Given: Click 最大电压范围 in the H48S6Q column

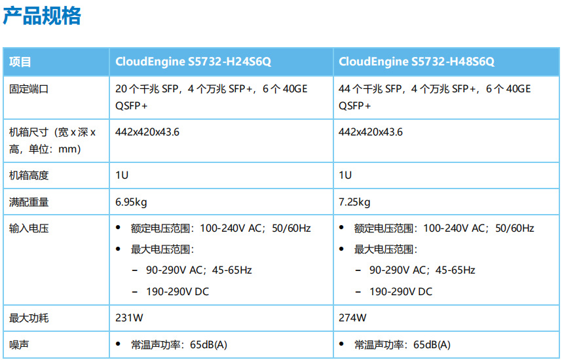Looking at the screenshot, I should [x=386, y=249].
